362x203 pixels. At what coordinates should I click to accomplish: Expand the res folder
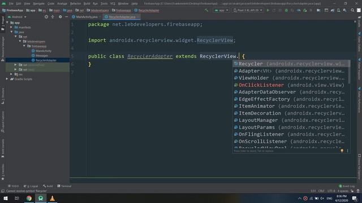11,74
